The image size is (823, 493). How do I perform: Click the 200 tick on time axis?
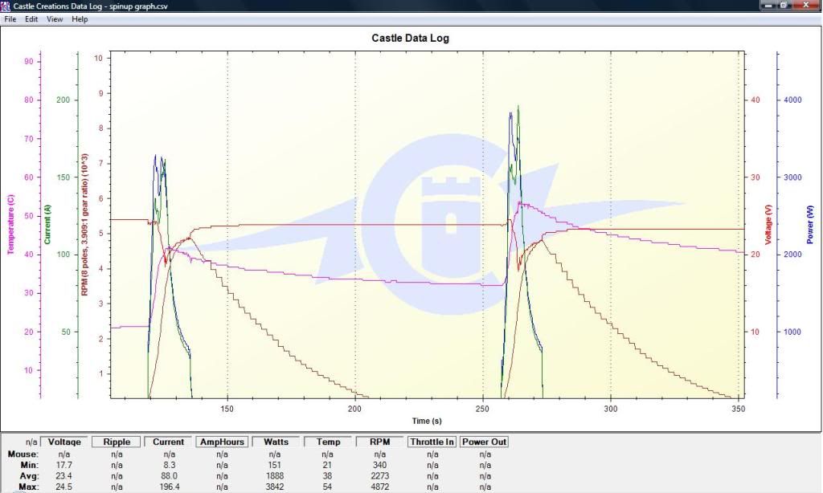(x=354, y=409)
